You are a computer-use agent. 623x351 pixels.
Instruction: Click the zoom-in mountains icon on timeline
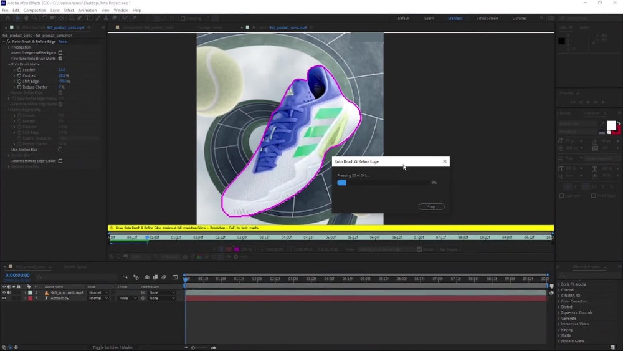213,347
